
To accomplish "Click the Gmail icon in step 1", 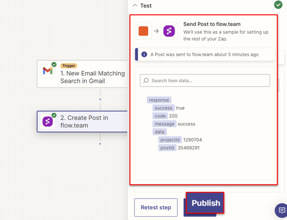I will tap(47, 71).
